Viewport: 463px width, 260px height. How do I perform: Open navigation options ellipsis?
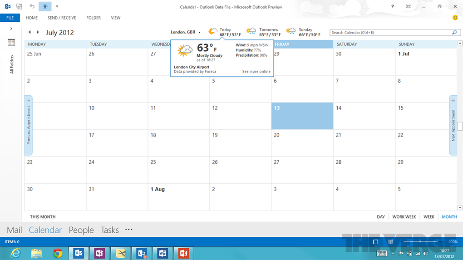tap(129, 229)
